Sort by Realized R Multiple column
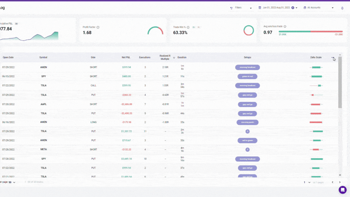 coord(166,57)
